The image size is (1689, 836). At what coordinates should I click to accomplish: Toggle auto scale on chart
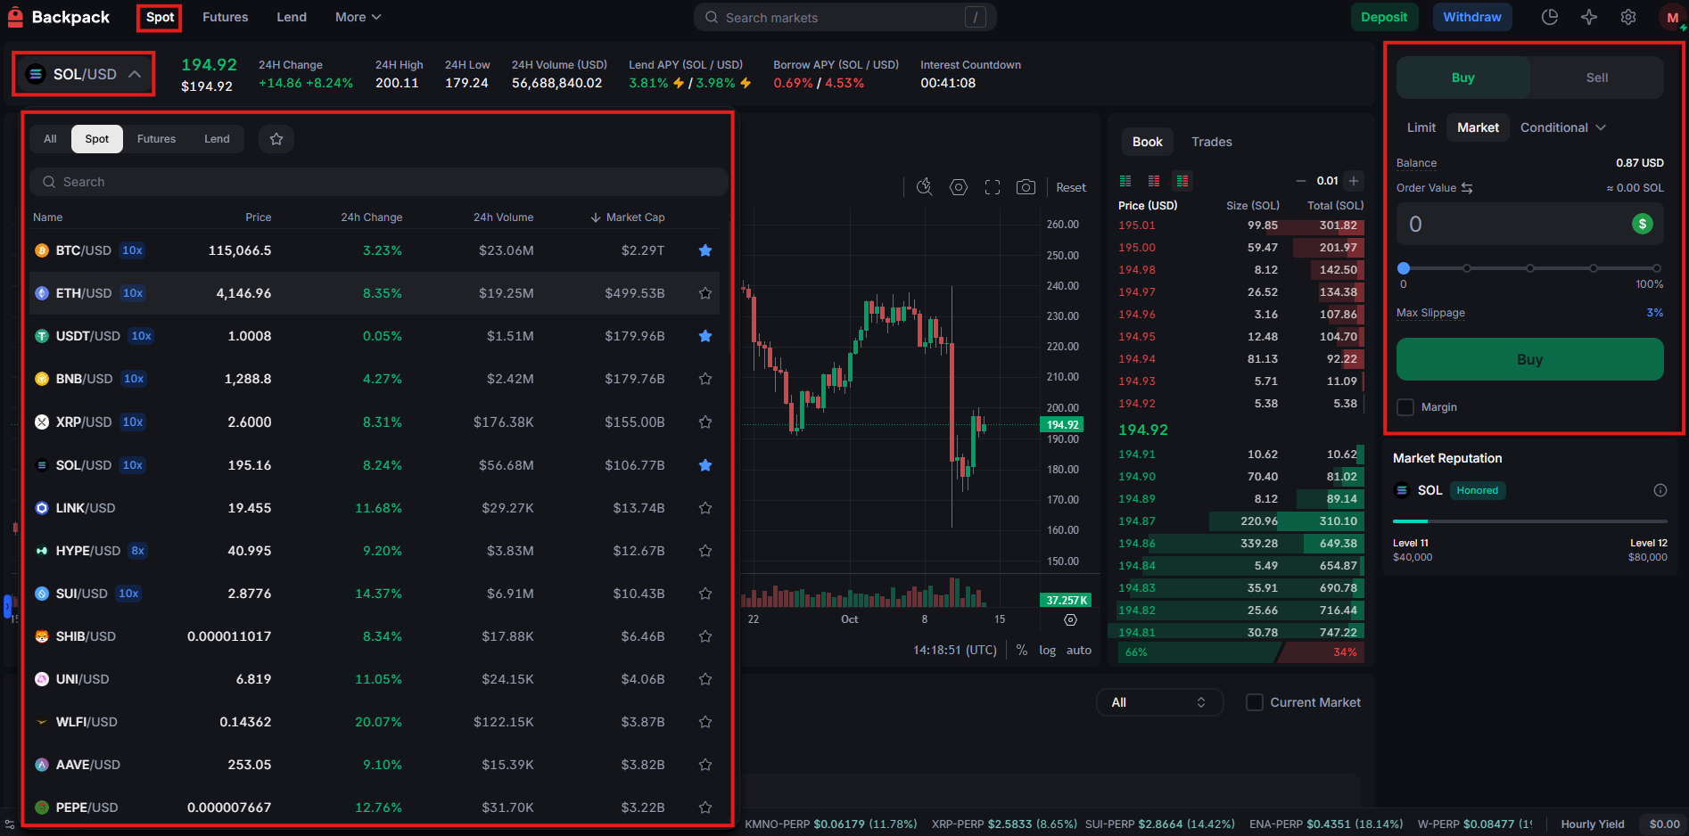1079,651
